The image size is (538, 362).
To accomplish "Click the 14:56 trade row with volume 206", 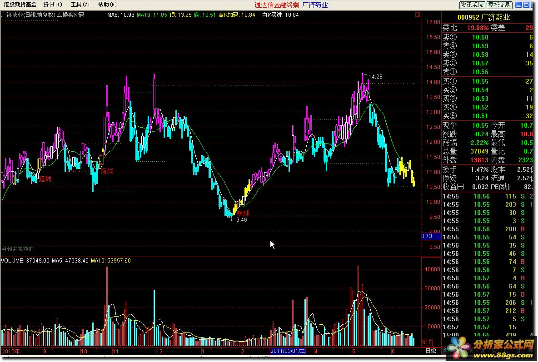I will tap(487, 302).
